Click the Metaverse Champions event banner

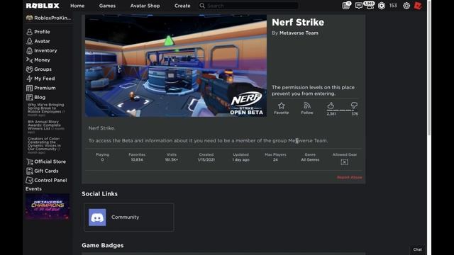48,207
